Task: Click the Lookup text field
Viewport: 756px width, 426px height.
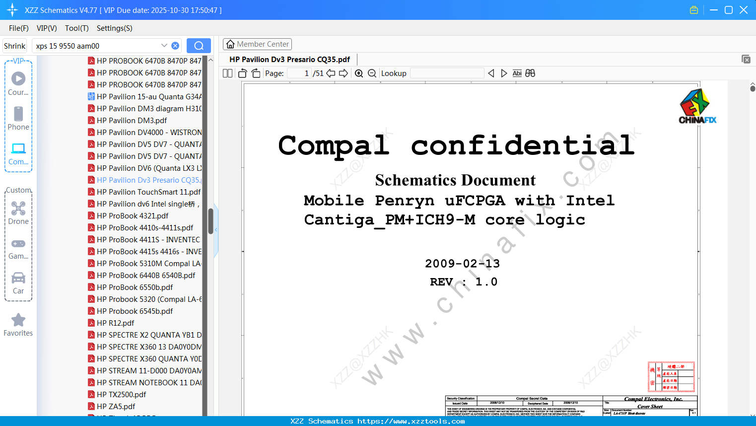Action: pyautogui.click(x=447, y=73)
